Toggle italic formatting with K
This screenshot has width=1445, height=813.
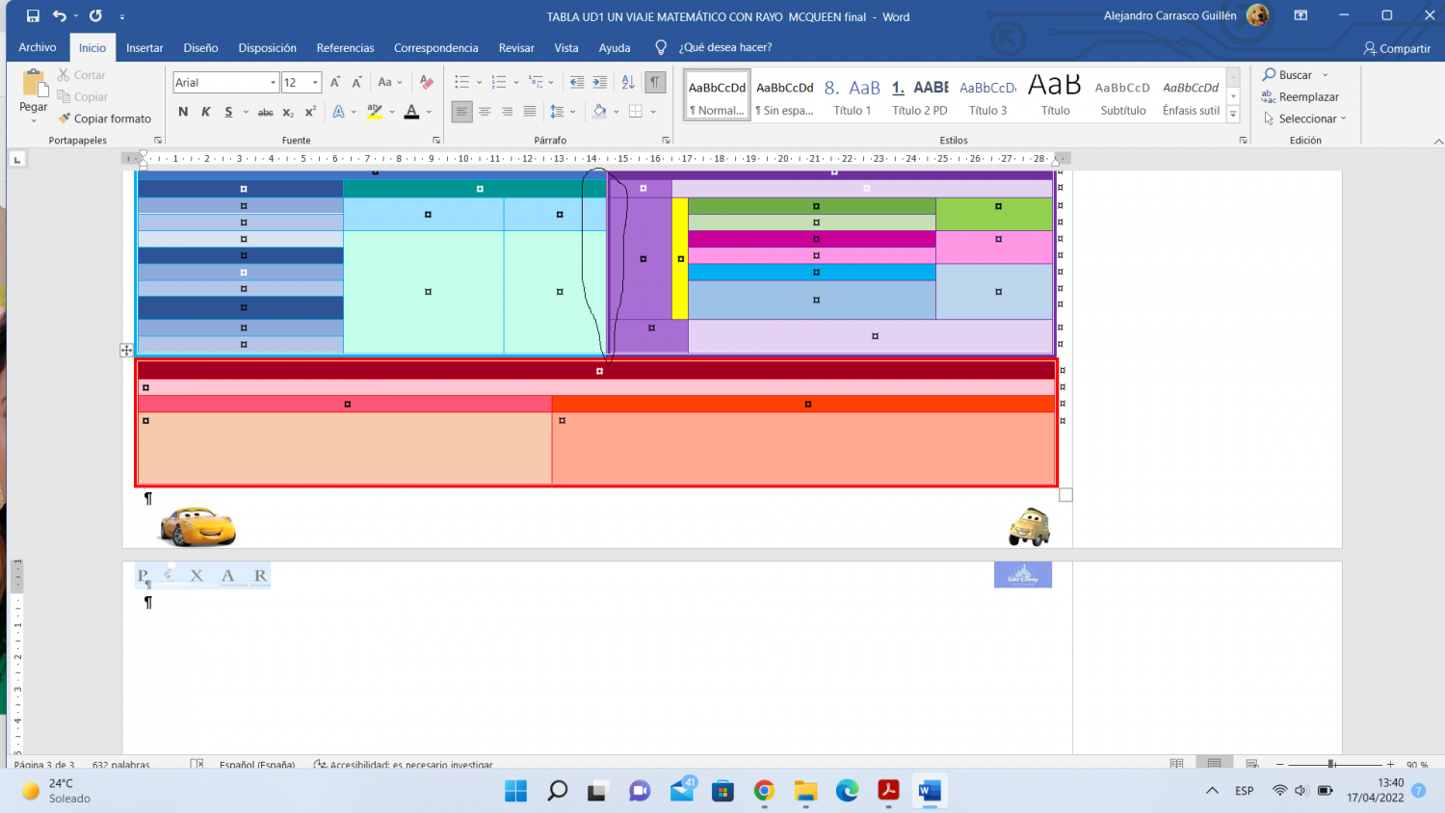[x=205, y=112]
